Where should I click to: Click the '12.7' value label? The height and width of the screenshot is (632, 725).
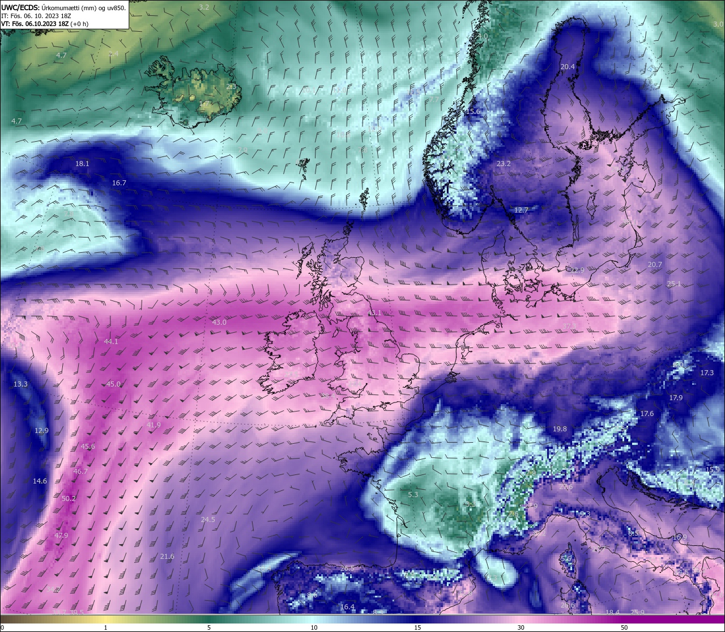521,210
